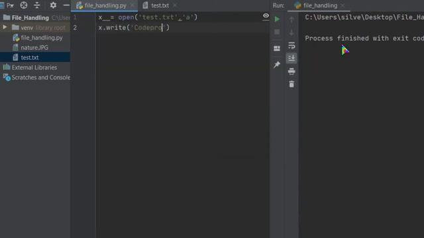The height and width of the screenshot is (238, 424).
Task: Click the Up the Stack Trace arrow
Action: [x=291, y=19]
